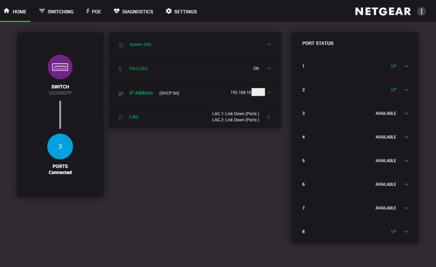Viewport: 436px width, 267px height.
Task: Click LAG 1: Link Down text
Action: [x=235, y=114]
